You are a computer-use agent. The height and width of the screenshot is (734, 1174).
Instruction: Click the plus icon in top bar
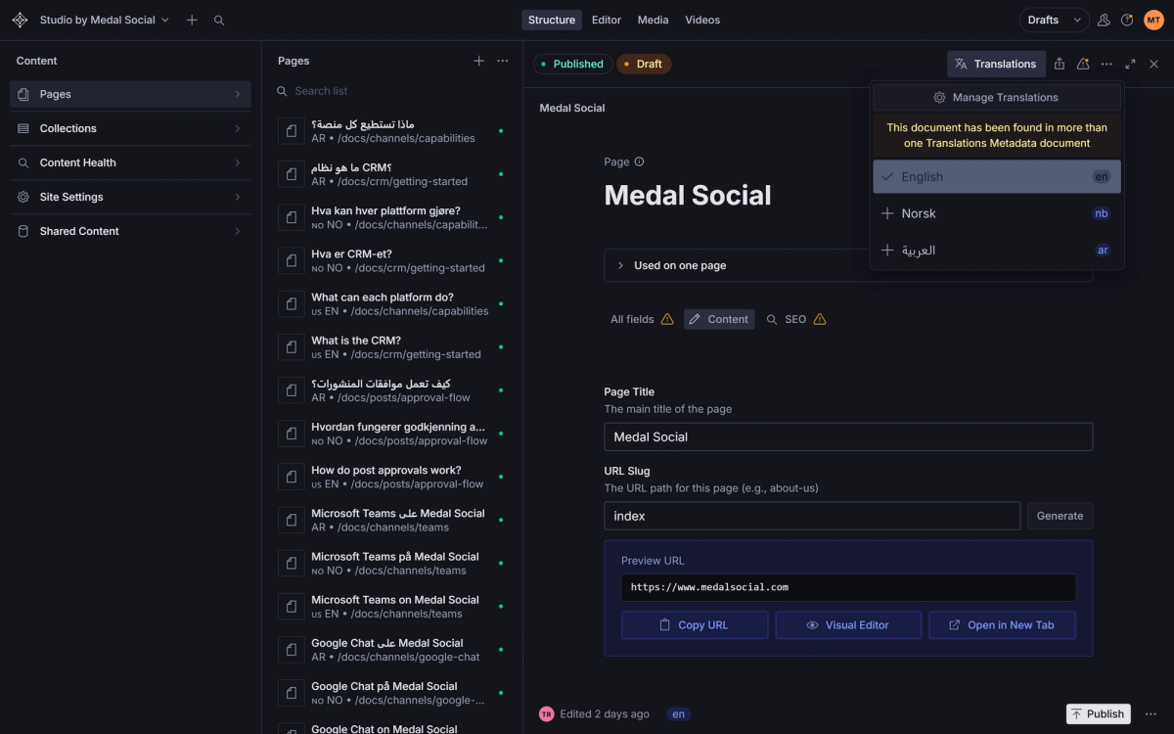click(192, 20)
